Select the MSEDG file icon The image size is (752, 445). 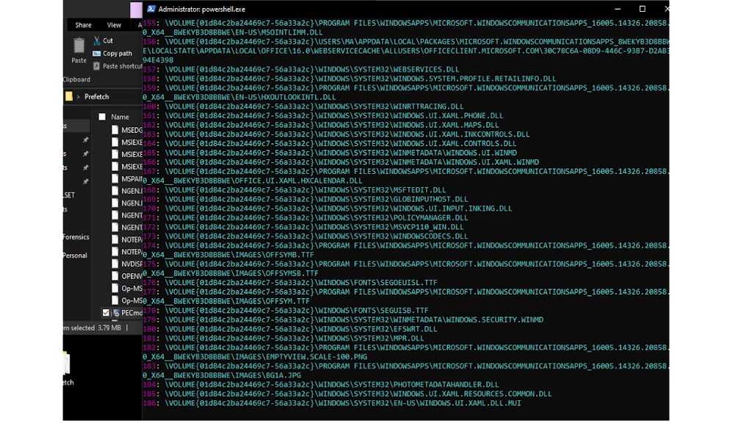115,130
